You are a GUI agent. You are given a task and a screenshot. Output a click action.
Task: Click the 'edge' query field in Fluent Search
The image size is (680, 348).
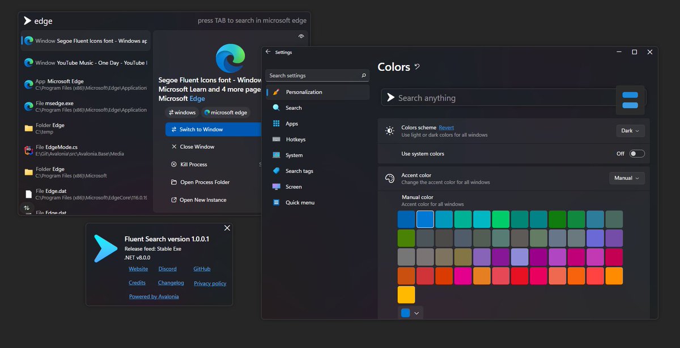point(113,21)
